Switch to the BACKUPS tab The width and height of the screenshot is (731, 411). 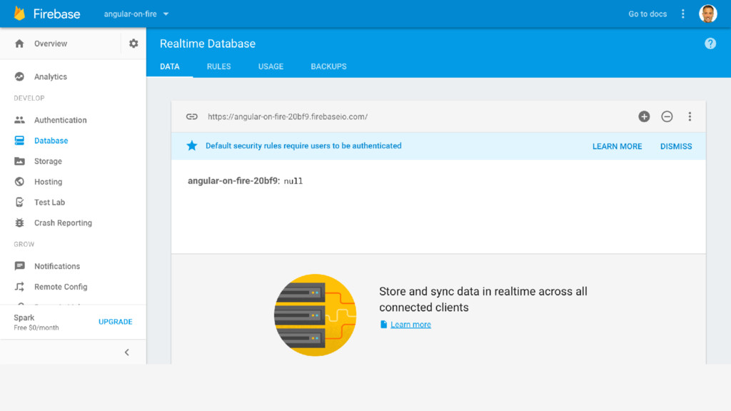tap(328, 66)
